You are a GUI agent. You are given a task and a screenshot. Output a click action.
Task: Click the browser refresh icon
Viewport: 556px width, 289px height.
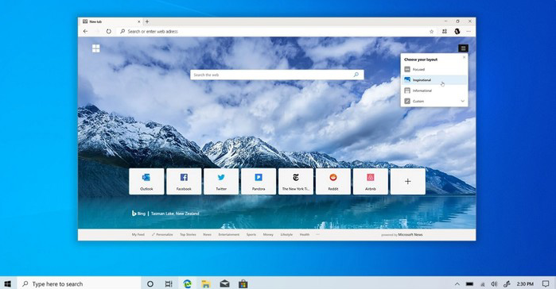click(x=108, y=32)
